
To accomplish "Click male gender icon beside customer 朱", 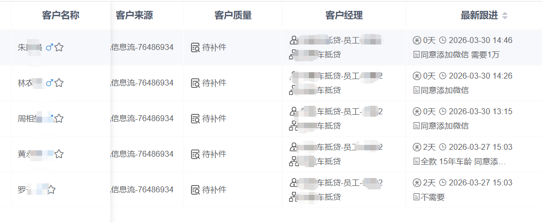I will (x=49, y=47).
